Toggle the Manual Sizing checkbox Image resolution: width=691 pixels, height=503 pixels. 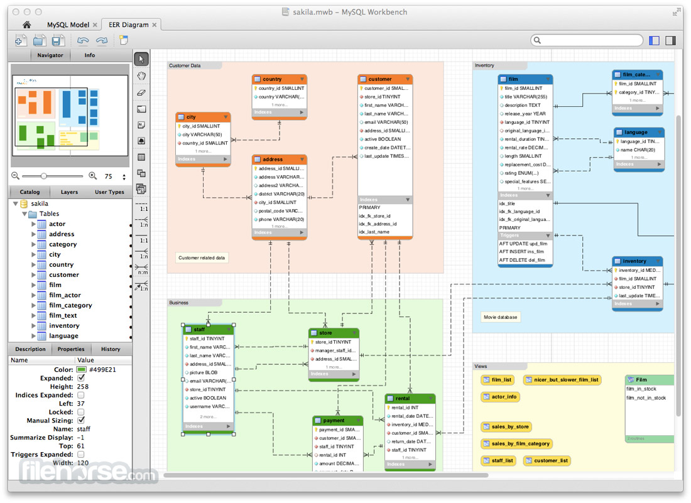click(x=81, y=420)
